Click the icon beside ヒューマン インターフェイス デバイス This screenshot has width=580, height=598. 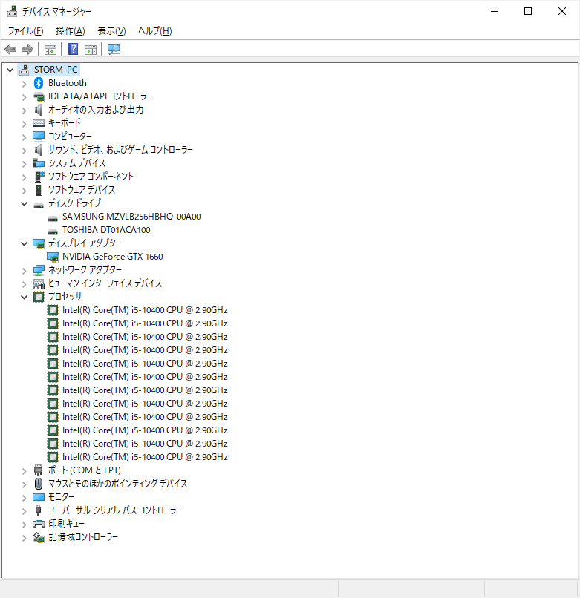(x=39, y=283)
